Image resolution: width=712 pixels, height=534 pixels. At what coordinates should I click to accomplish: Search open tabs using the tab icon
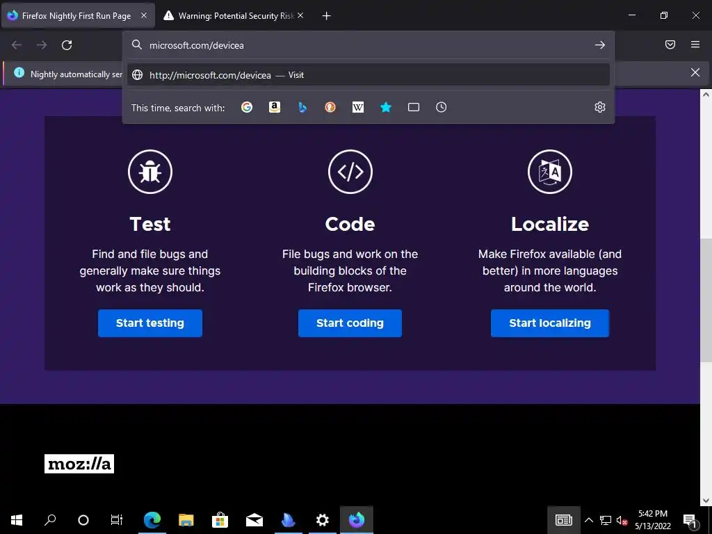pos(413,107)
